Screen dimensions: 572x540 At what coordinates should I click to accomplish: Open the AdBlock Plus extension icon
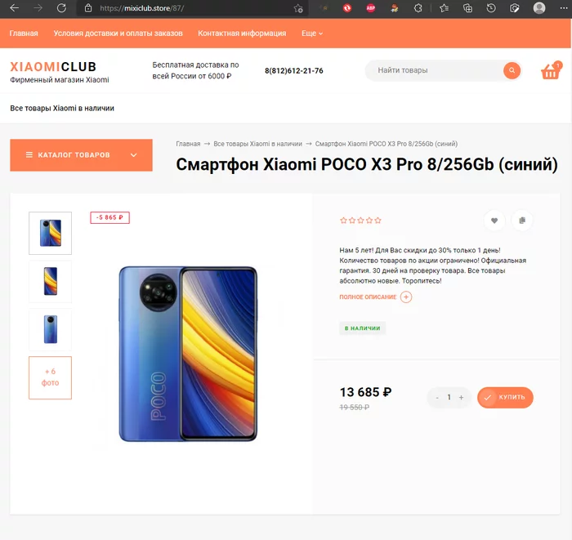click(371, 8)
